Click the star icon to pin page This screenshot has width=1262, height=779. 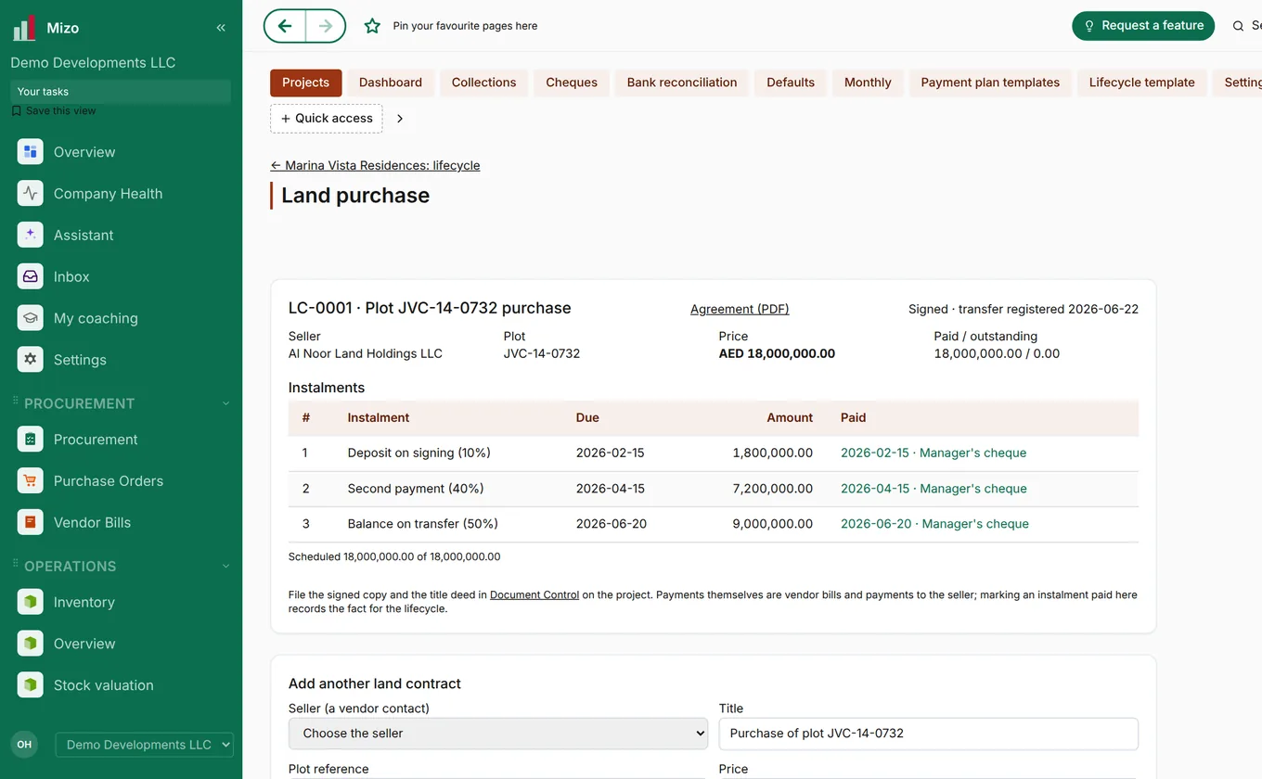click(372, 26)
